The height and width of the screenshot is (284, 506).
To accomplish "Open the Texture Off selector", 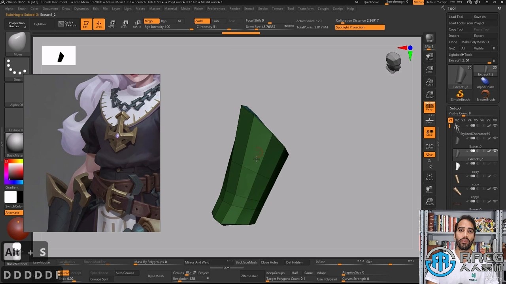I will 15,120.
